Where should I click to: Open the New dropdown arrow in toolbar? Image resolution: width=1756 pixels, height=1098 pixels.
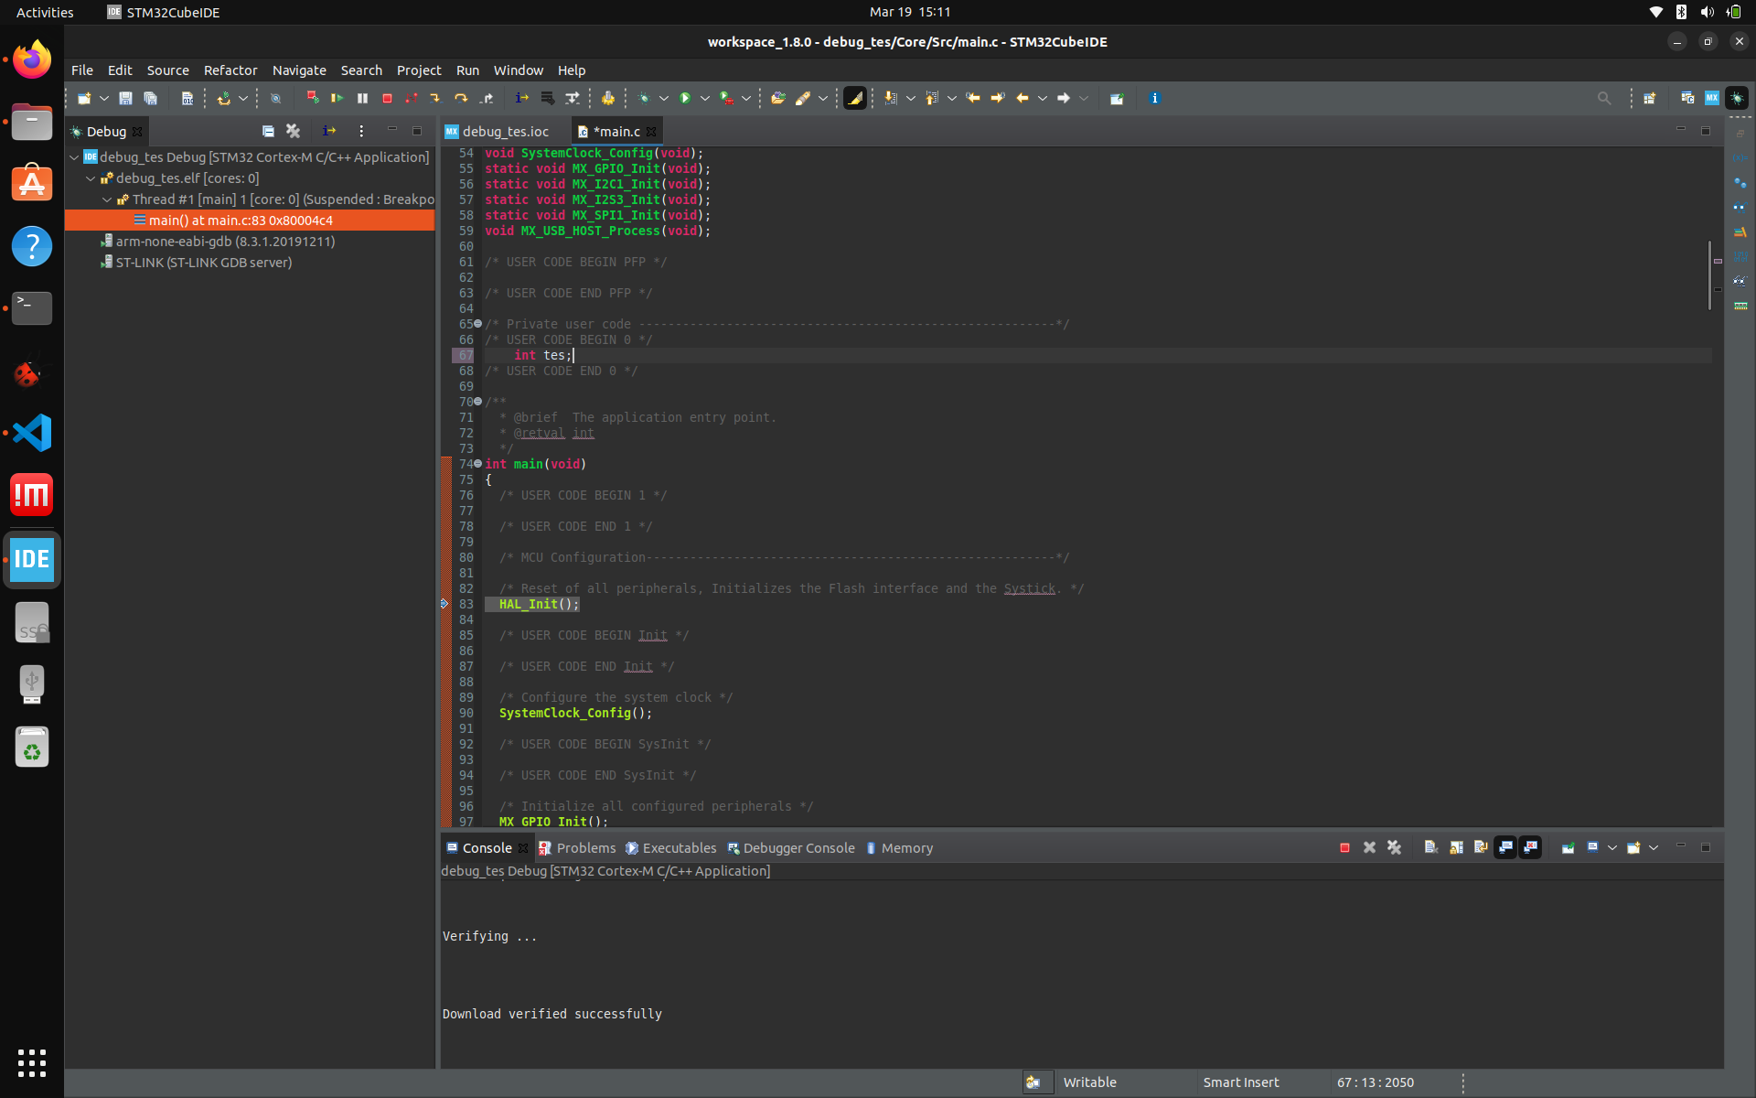click(x=104, y=99)
